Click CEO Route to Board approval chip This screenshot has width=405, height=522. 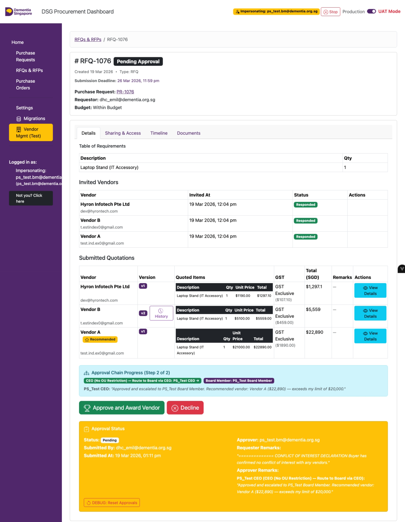[x=142, y=381]
